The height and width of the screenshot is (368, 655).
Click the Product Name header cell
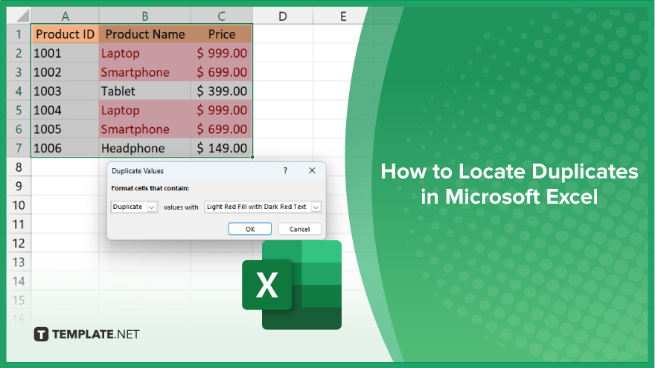pyautogui.click(x=145, y=33)
